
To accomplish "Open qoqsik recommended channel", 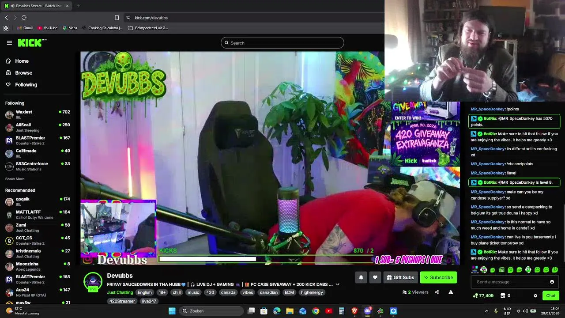I will [x=38, y=202].
